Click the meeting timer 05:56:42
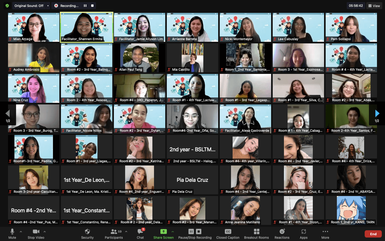Viewport: 385px width, 241px height. click(x=356, y=6)
